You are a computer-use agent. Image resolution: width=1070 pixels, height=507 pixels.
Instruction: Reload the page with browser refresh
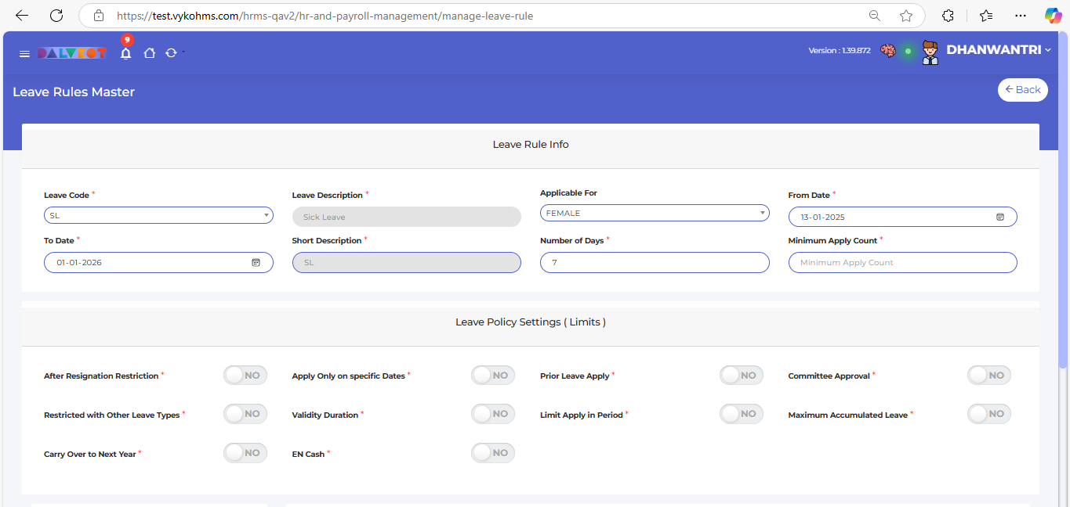tap(56, 16)
